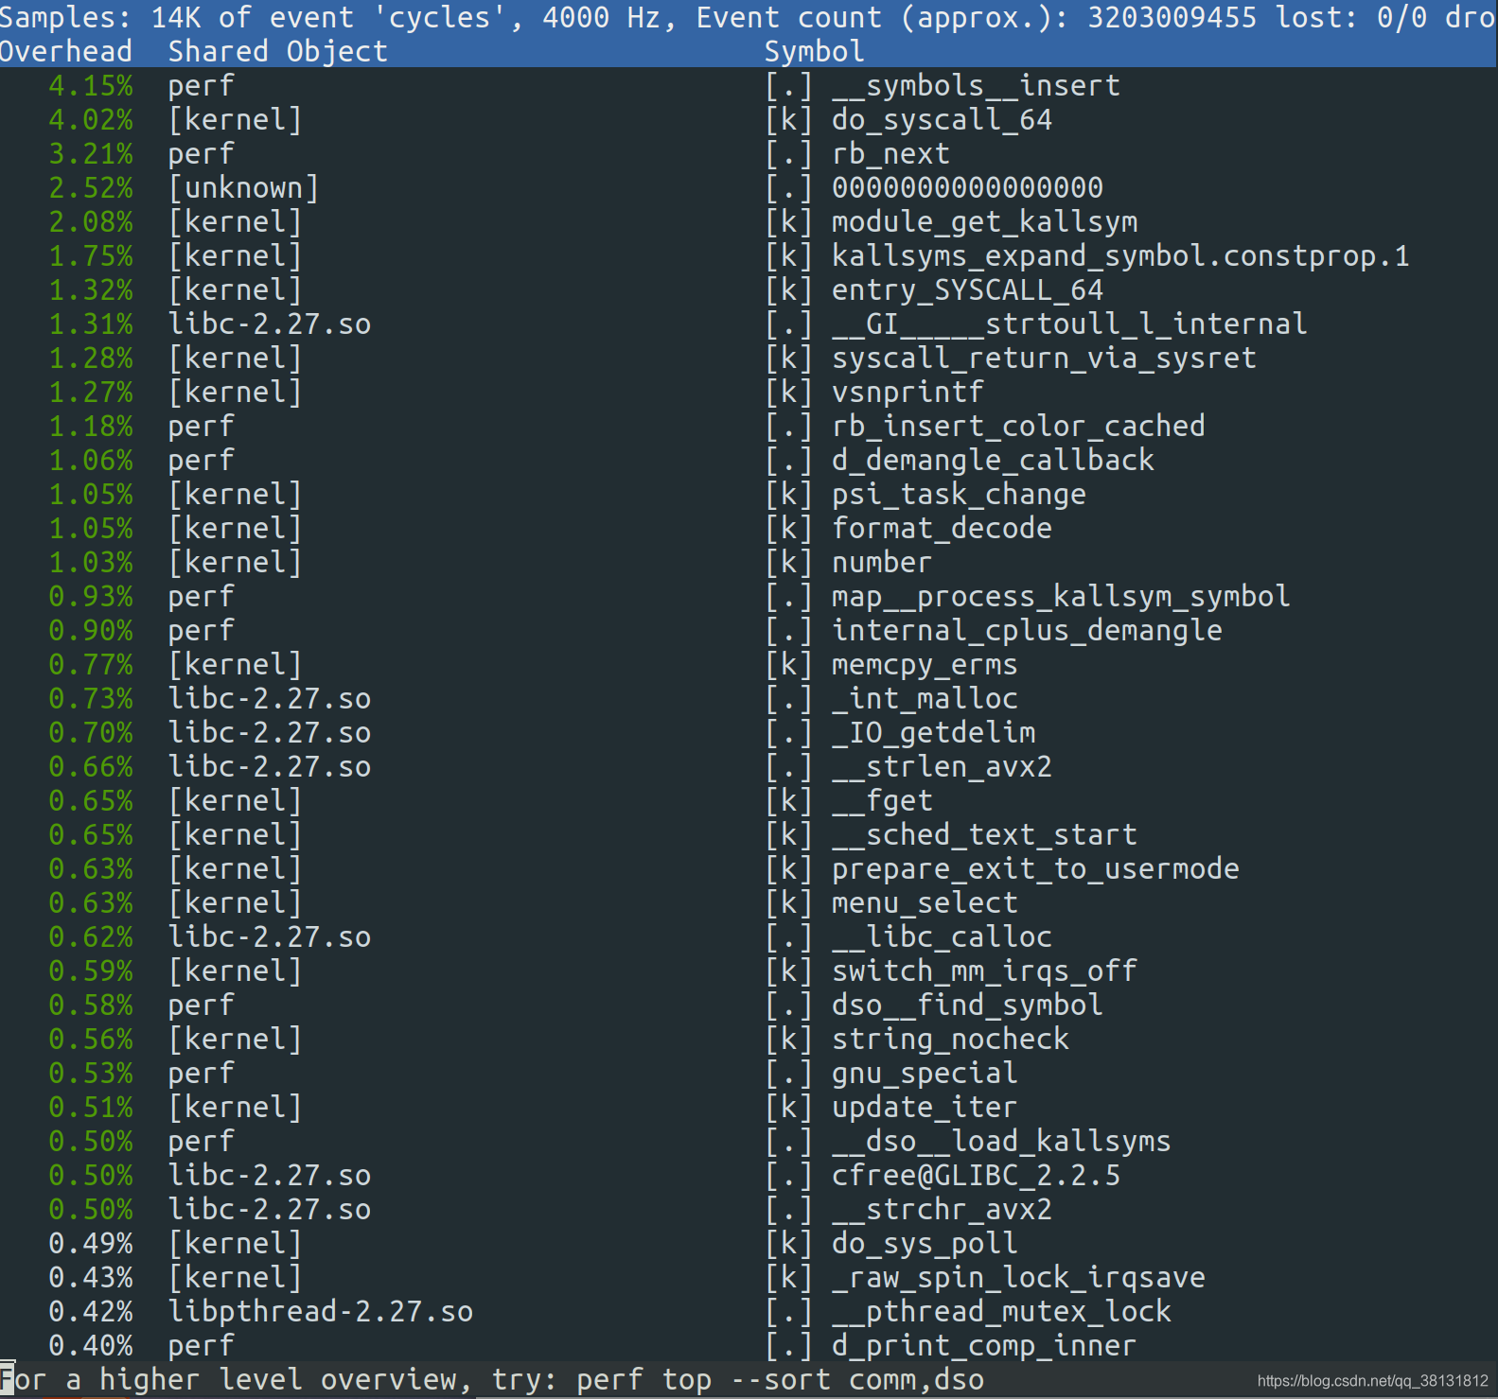Click __strchr_avx2 symbol entry
This screenshot has width=1498, height=1399.
(942, 1209)
